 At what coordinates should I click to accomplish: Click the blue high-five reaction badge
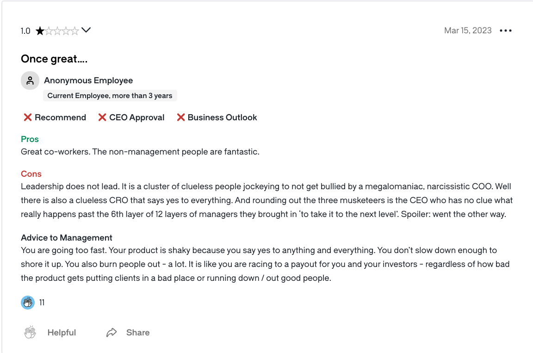(x=28, y=303)
